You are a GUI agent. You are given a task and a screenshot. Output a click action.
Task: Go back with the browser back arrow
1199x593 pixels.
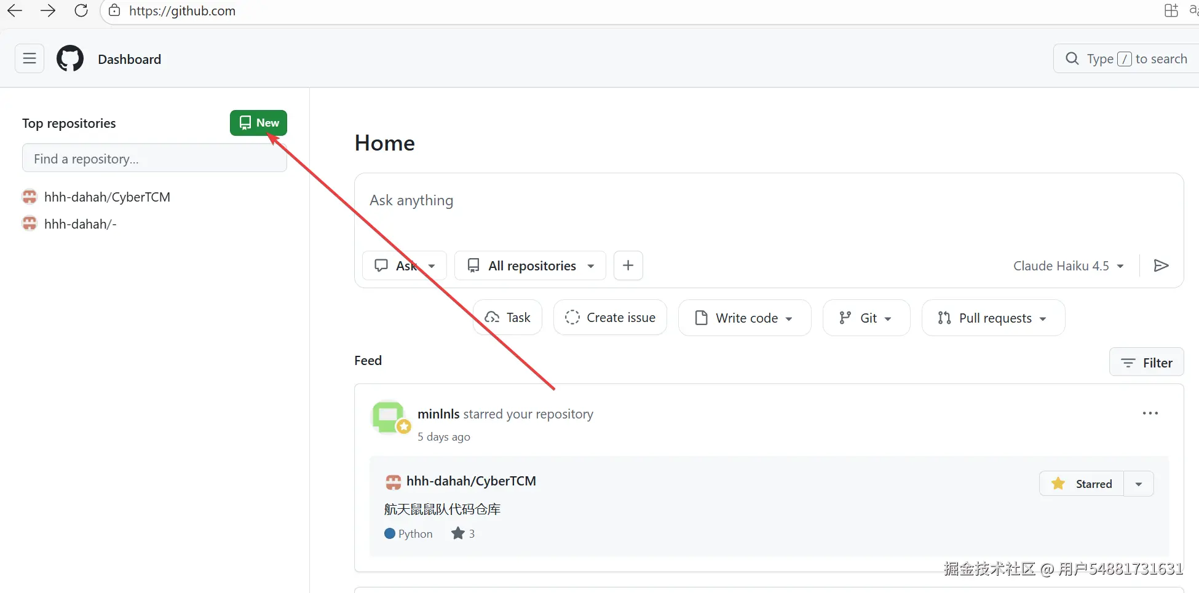15,10
